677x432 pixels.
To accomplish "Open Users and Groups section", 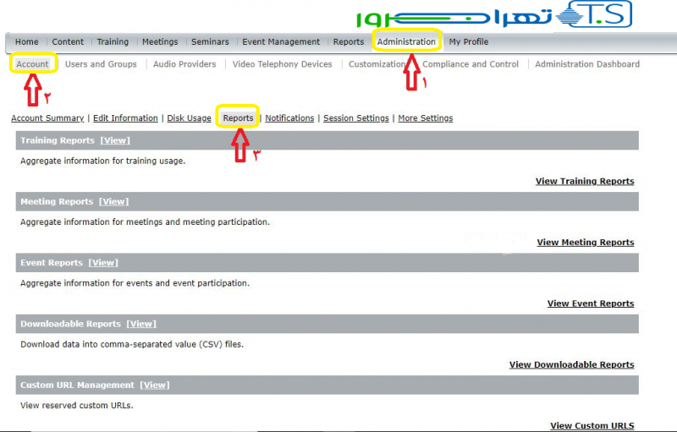I will tap(101, 64).
